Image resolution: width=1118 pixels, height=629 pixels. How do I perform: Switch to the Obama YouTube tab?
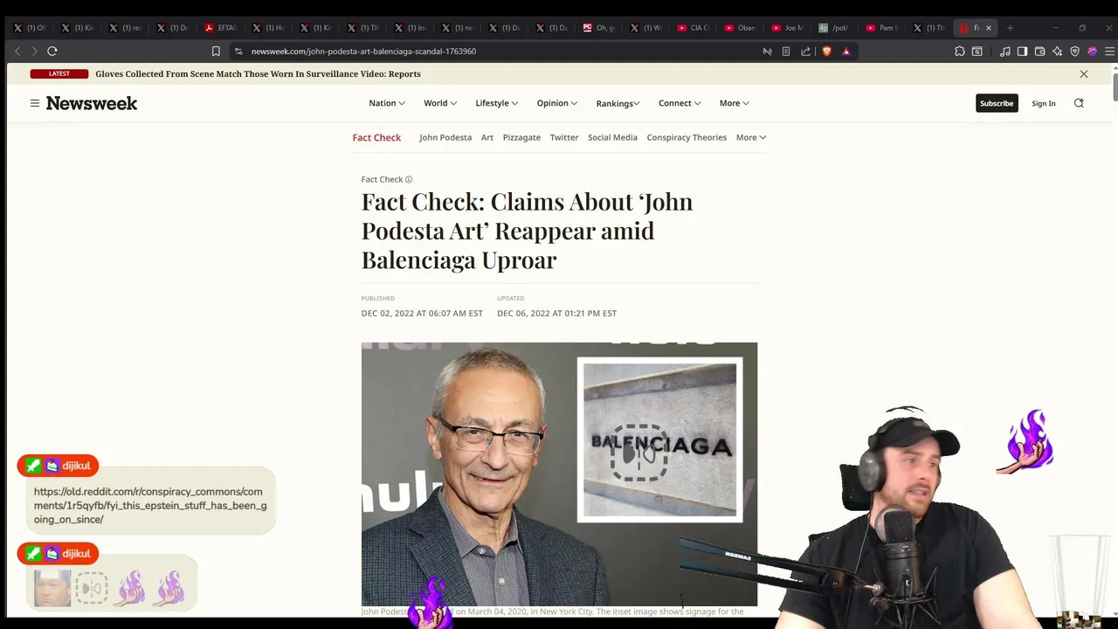pos(740,28)
